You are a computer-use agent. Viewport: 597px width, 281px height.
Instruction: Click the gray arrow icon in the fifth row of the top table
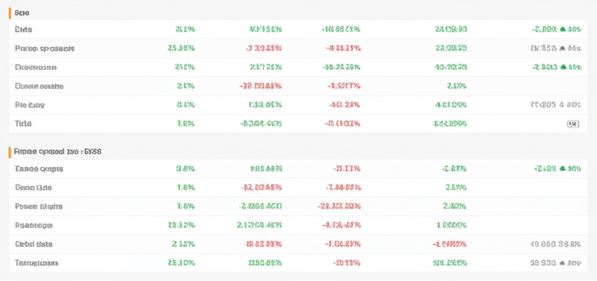[561, 106]
